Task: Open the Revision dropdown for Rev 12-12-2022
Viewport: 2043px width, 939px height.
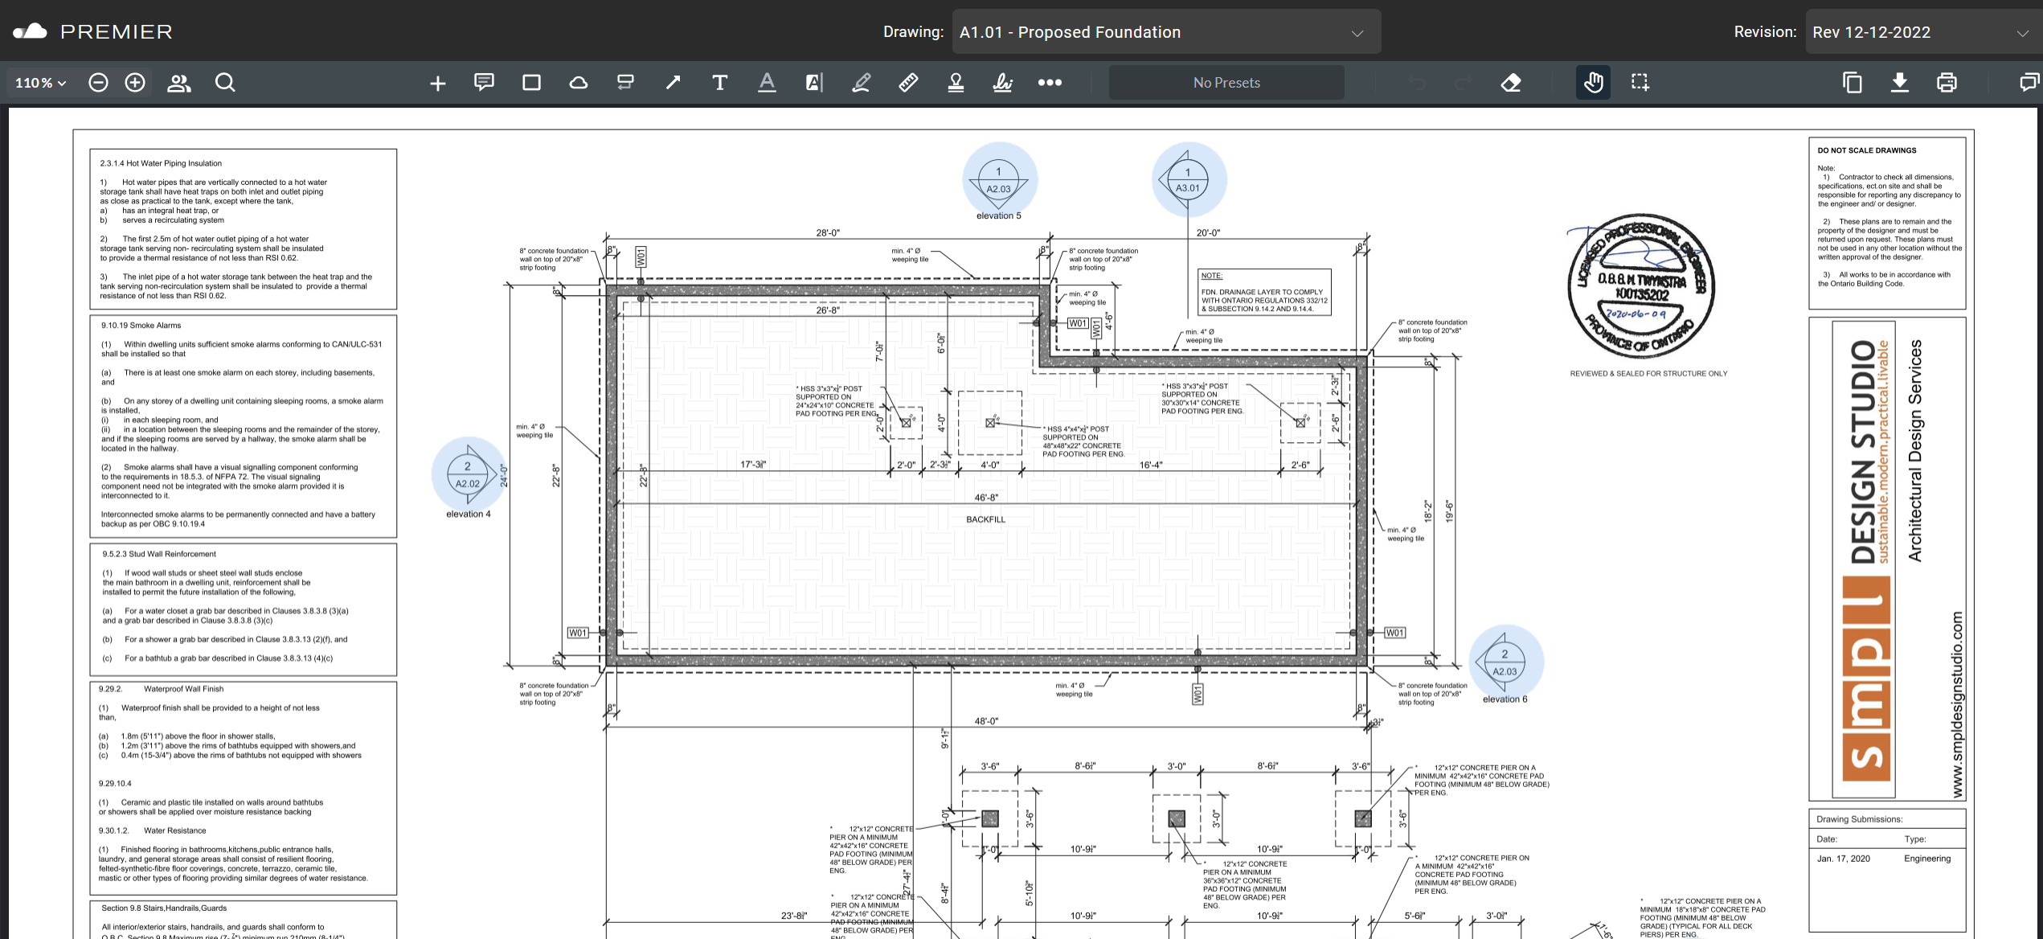Action: coord(1921,31)
